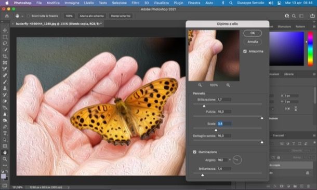Select the Rectangular Marquee tool
The height and width of the screenshot is (190, 317).
pos(5,37)
